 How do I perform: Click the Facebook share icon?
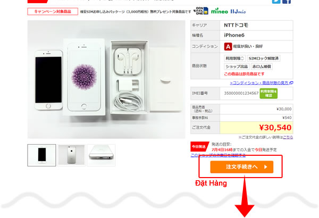pyautogui.click(x=287, y=2)
